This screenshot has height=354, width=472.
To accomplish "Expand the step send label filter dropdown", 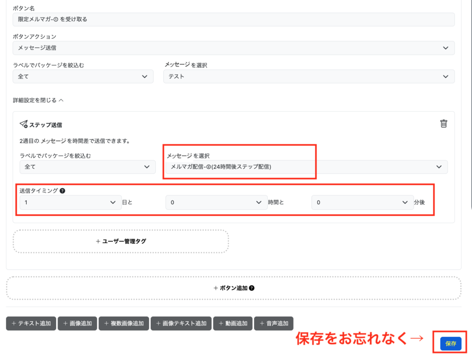I will pos(88,167).
